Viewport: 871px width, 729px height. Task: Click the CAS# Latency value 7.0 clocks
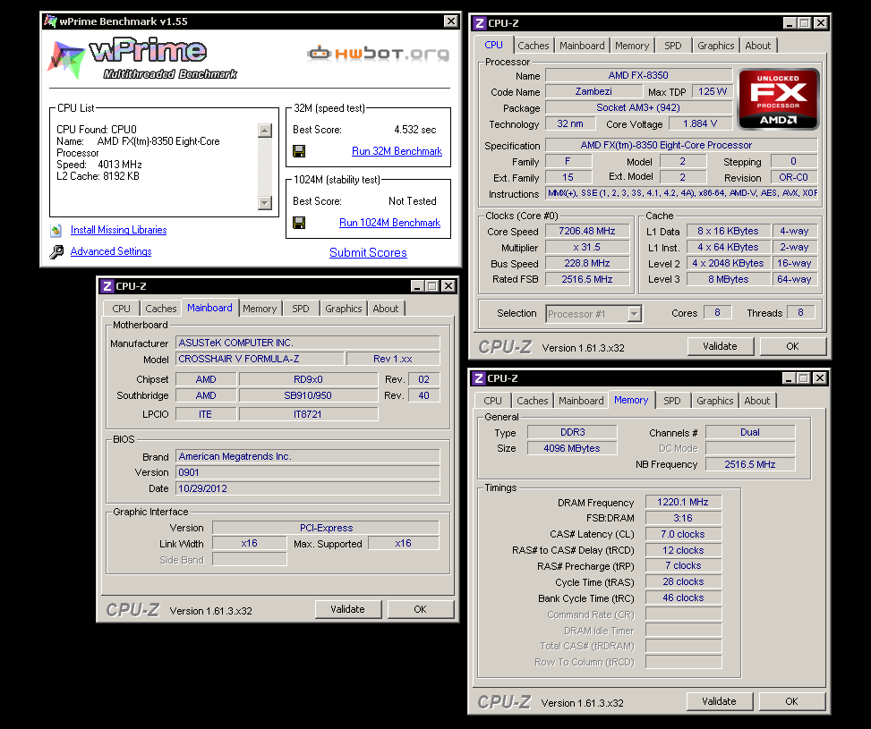pyautogui.click(x=683, y=534)
